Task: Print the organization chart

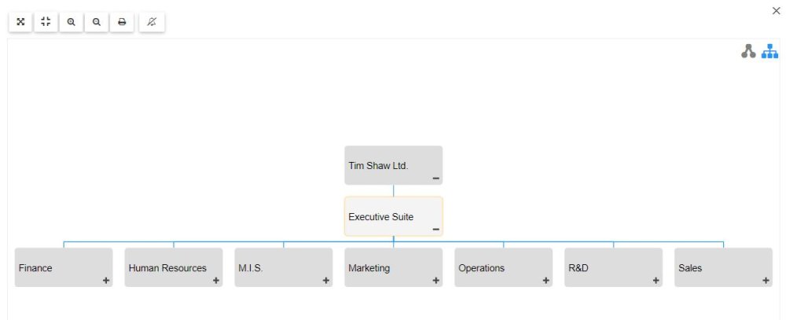Action: (x=122, y=22)
